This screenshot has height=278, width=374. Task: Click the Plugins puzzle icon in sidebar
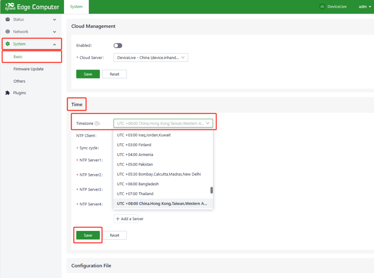7,93
